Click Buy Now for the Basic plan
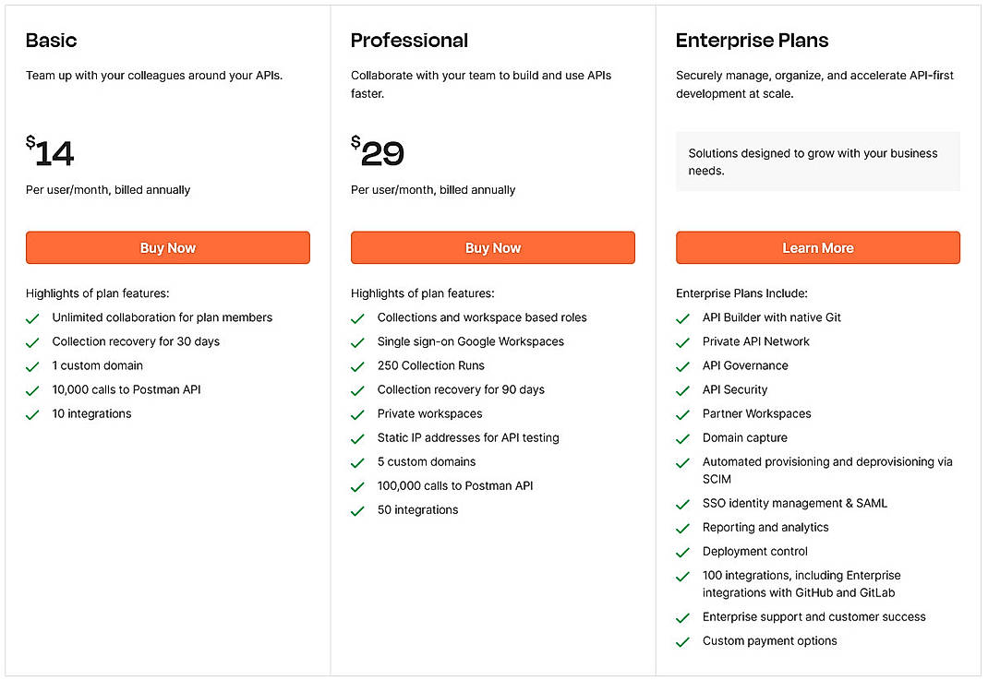The width and height of the screenshot is (988, 681). [167, 247]
